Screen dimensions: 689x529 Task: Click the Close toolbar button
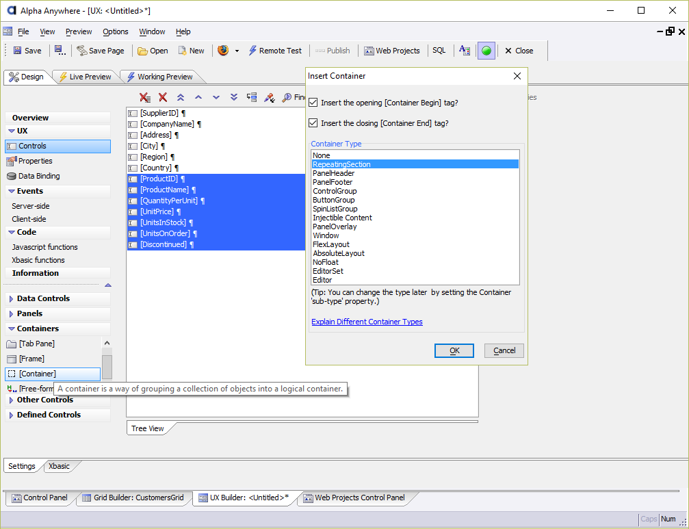tap(519, 51)
